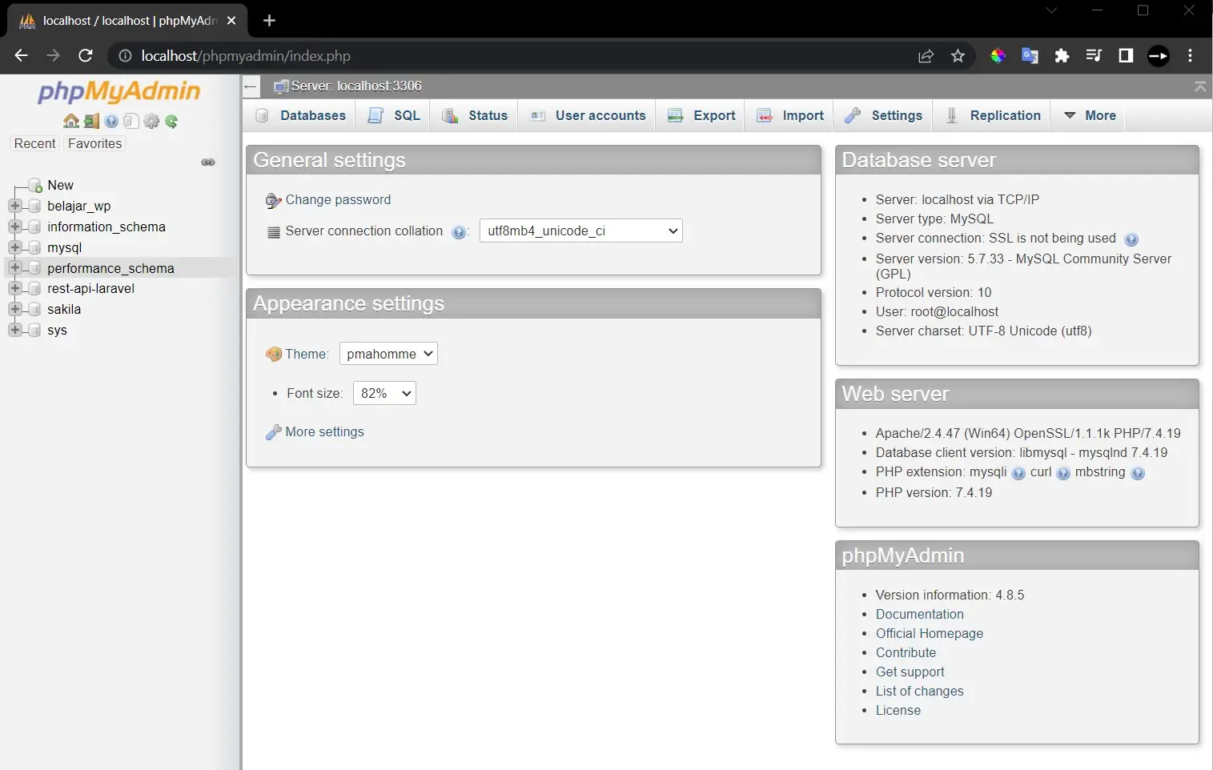
Task: Click help icon after curl extension
Action: 1063,473
